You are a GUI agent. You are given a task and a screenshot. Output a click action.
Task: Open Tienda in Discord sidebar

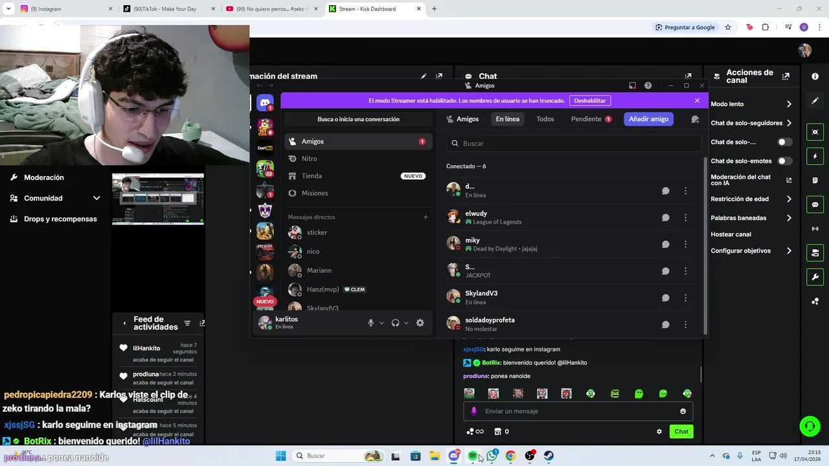pos(358,176)
